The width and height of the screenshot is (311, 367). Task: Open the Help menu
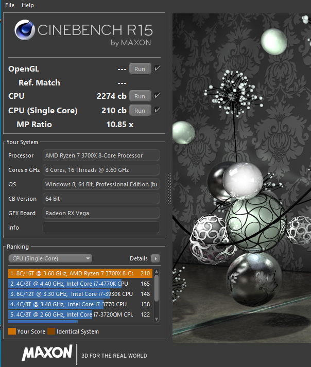[x=28, y=5]
